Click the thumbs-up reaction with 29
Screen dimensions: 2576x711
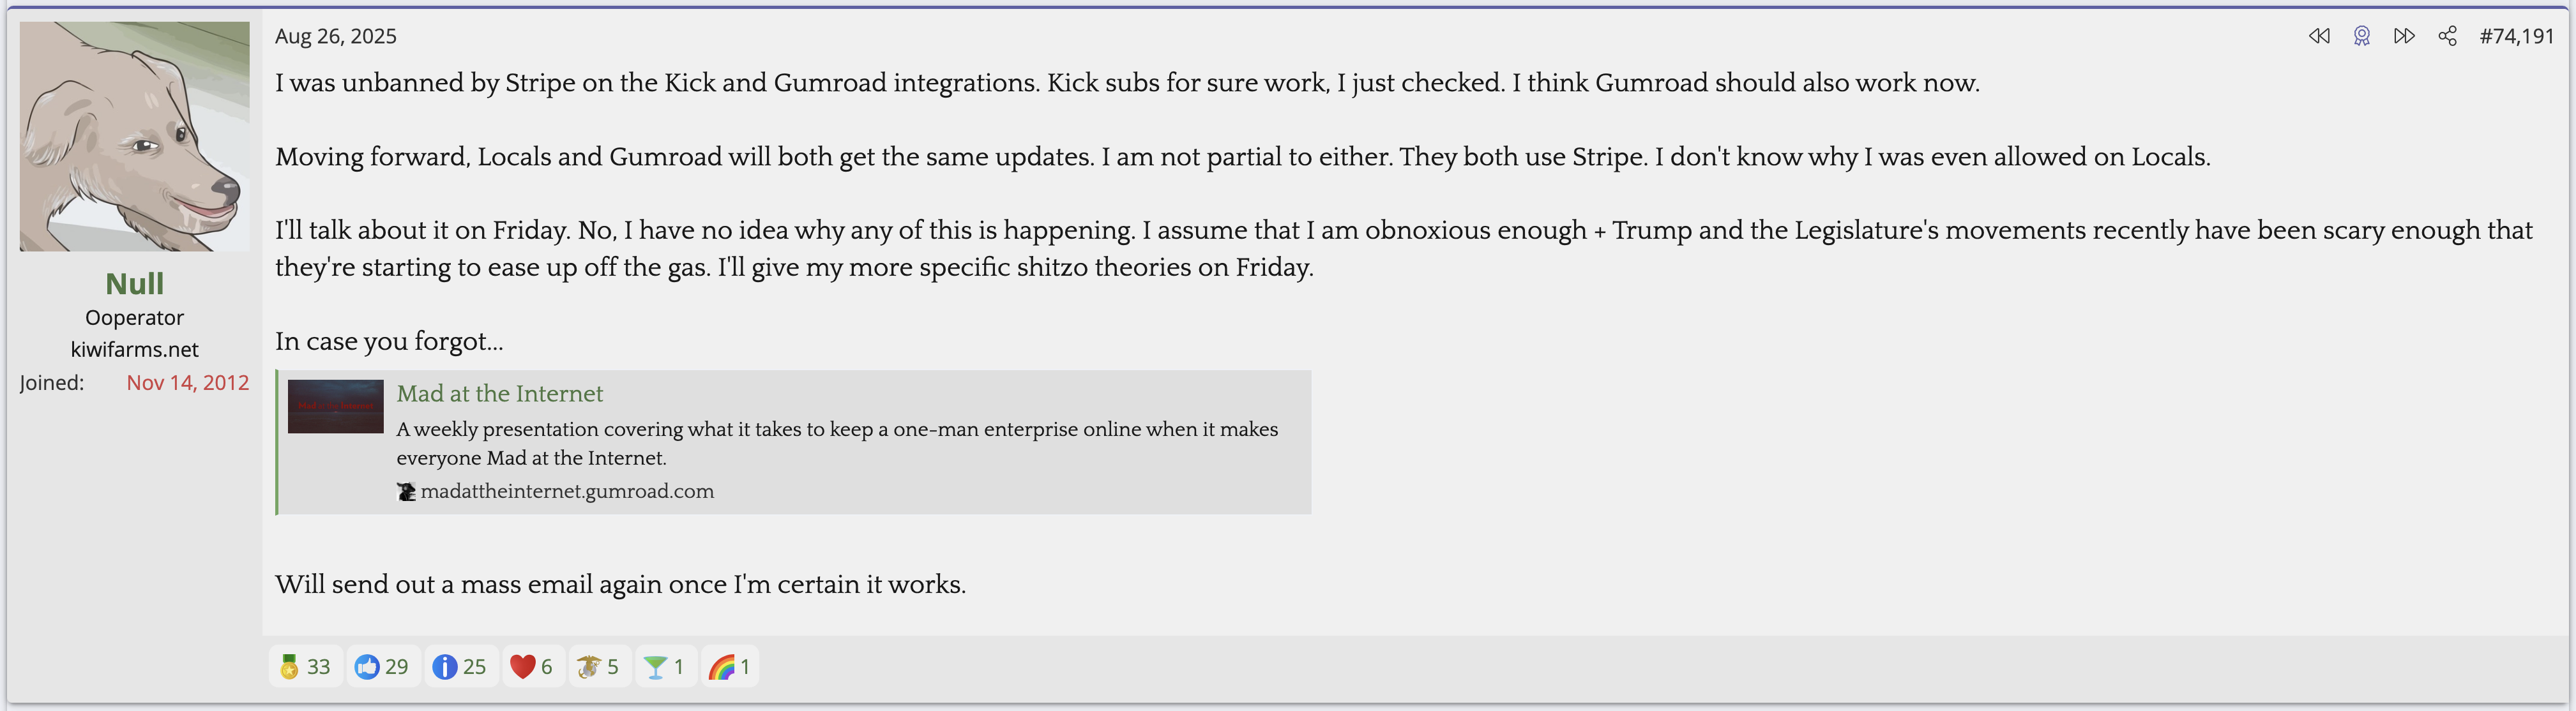coord(383,667)
